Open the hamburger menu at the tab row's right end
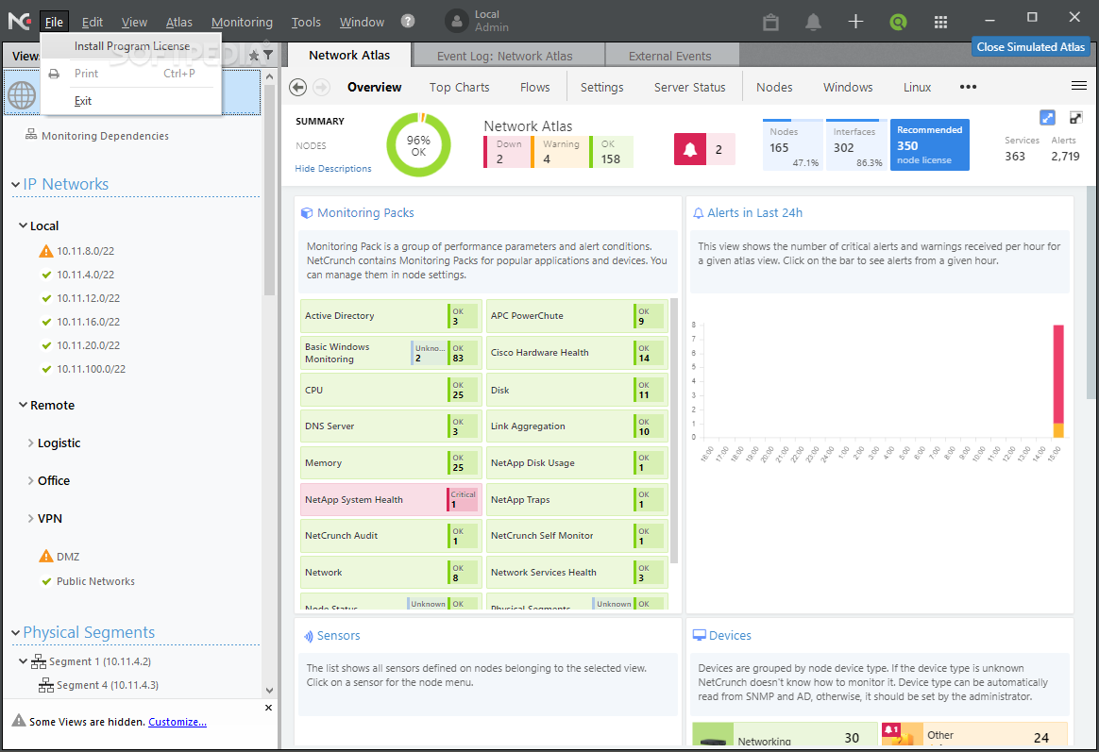This screenshot has width=1099, height=752. point(1078,86)
